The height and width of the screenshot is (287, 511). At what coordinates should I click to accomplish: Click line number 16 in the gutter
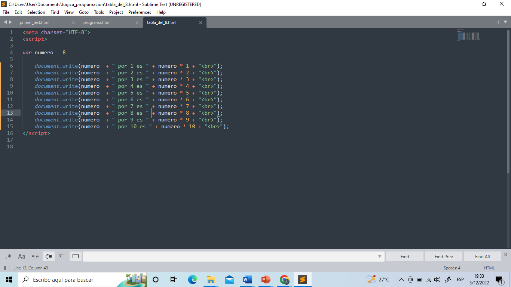click(x=10, y=133)
